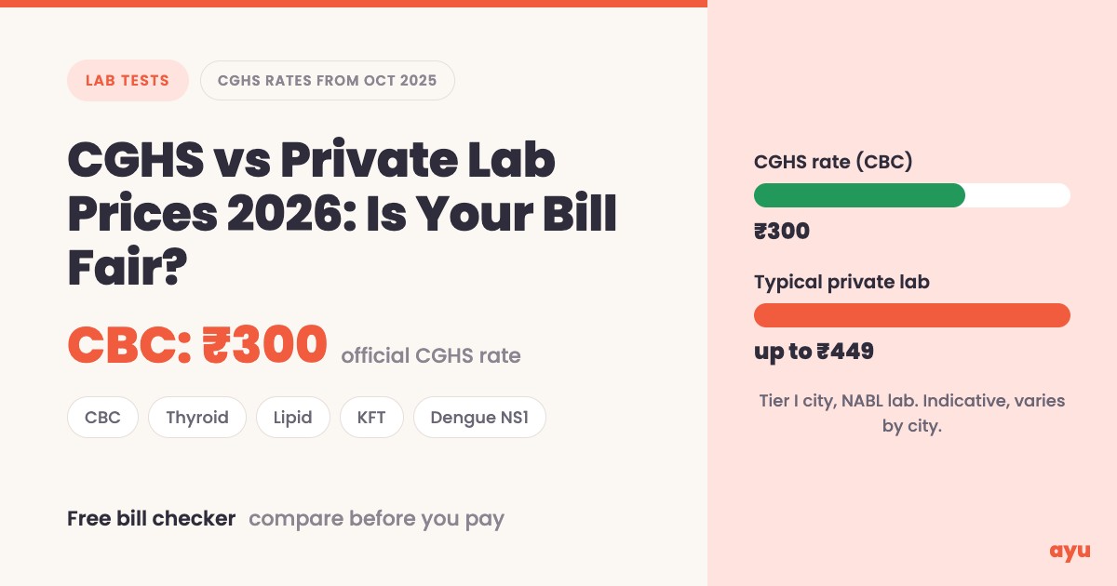Open the KFT test chip
The width and height of the screenshot is (1117, 586).
coord(371,418)
